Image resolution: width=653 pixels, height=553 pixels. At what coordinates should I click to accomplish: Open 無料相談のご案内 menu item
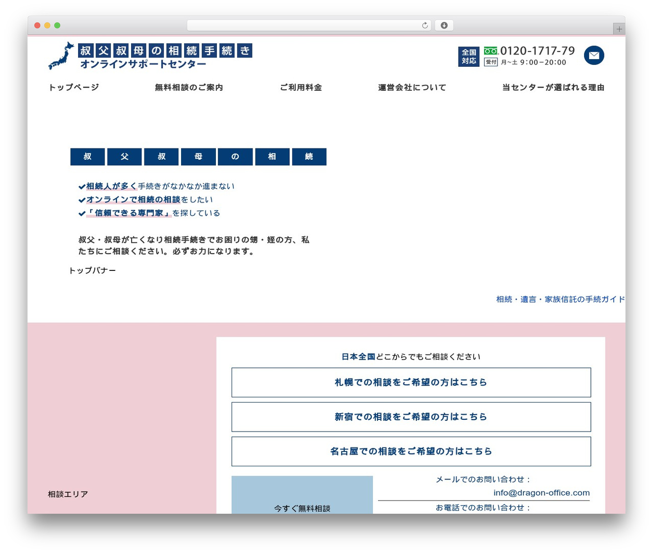[189, 87]
